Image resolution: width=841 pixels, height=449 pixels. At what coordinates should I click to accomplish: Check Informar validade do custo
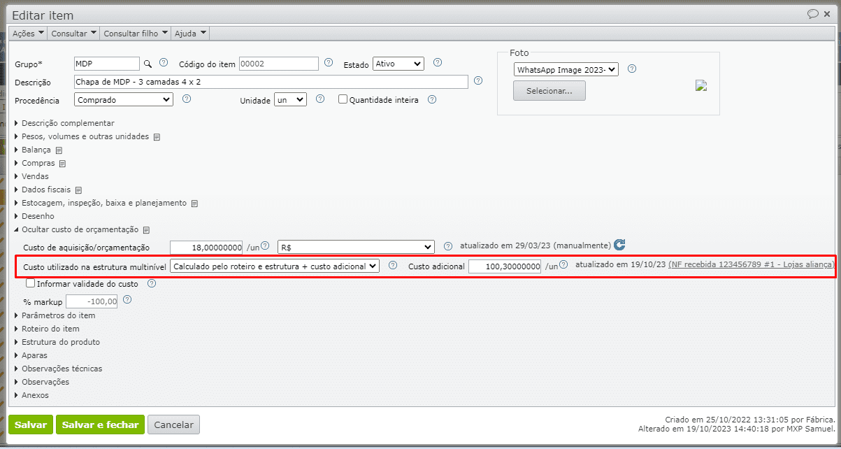30,284
